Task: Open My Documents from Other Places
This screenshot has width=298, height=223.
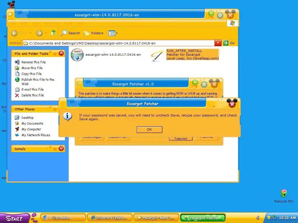Action: 32,123
